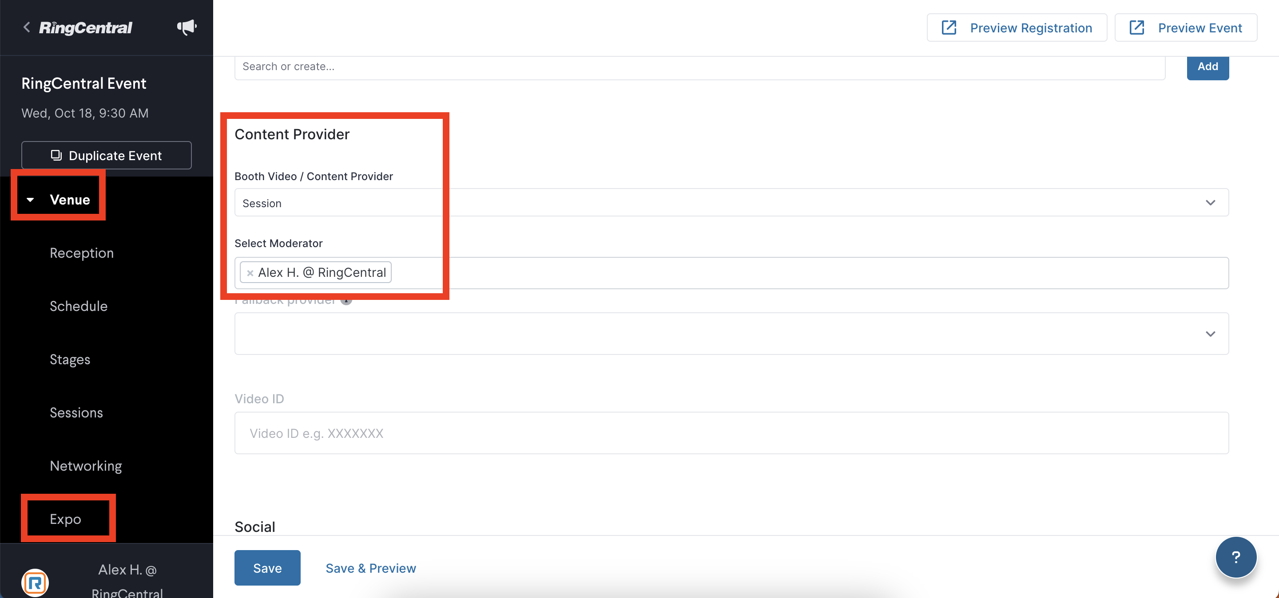The height and width of the screenshot is (598, 1279).
Task: Open Networking in the sidebar
Action: tap(86, 466)
